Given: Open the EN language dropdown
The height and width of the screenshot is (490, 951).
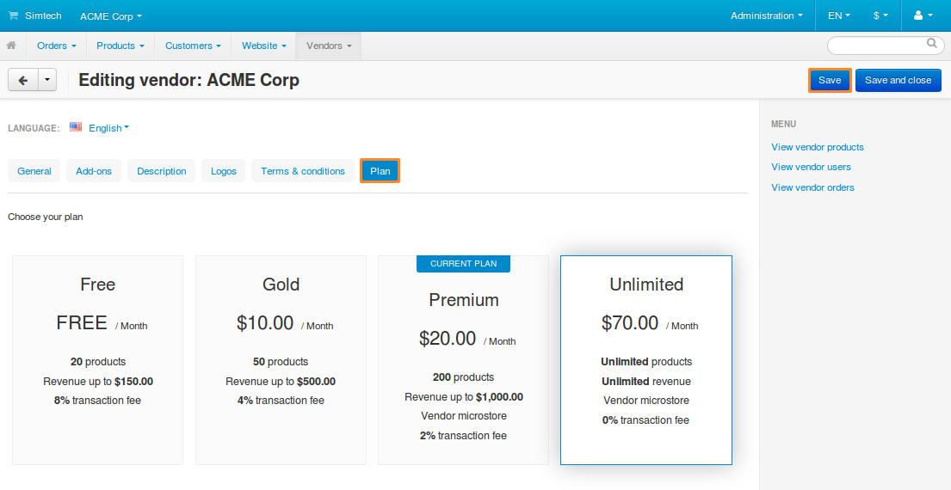Looking at the screenshot, I should click(x=839, y=15).
